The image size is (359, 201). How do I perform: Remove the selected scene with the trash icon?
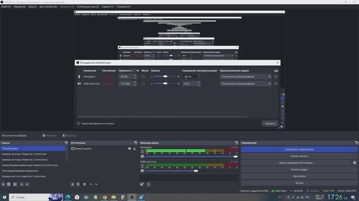9,184
